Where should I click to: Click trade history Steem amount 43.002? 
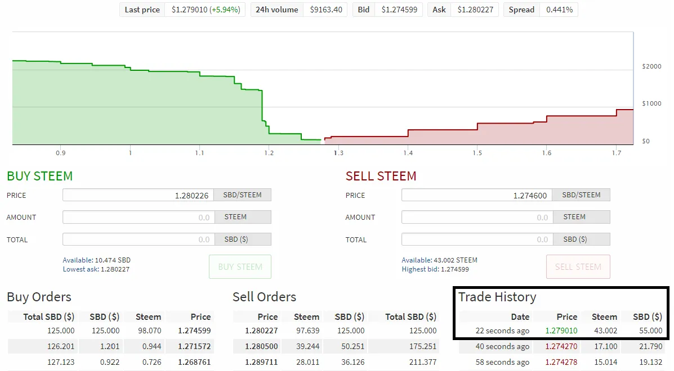[x=605, y=331]
